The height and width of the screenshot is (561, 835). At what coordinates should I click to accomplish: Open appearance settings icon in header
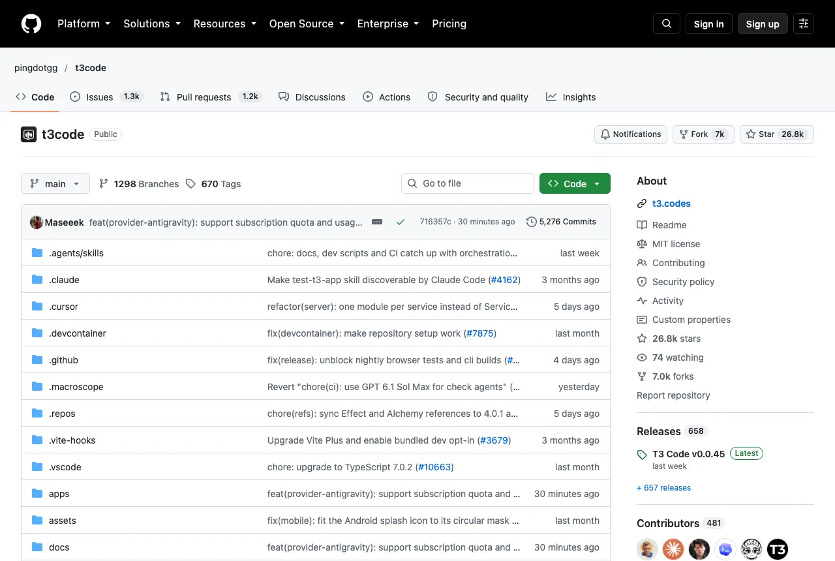(804, 23)
